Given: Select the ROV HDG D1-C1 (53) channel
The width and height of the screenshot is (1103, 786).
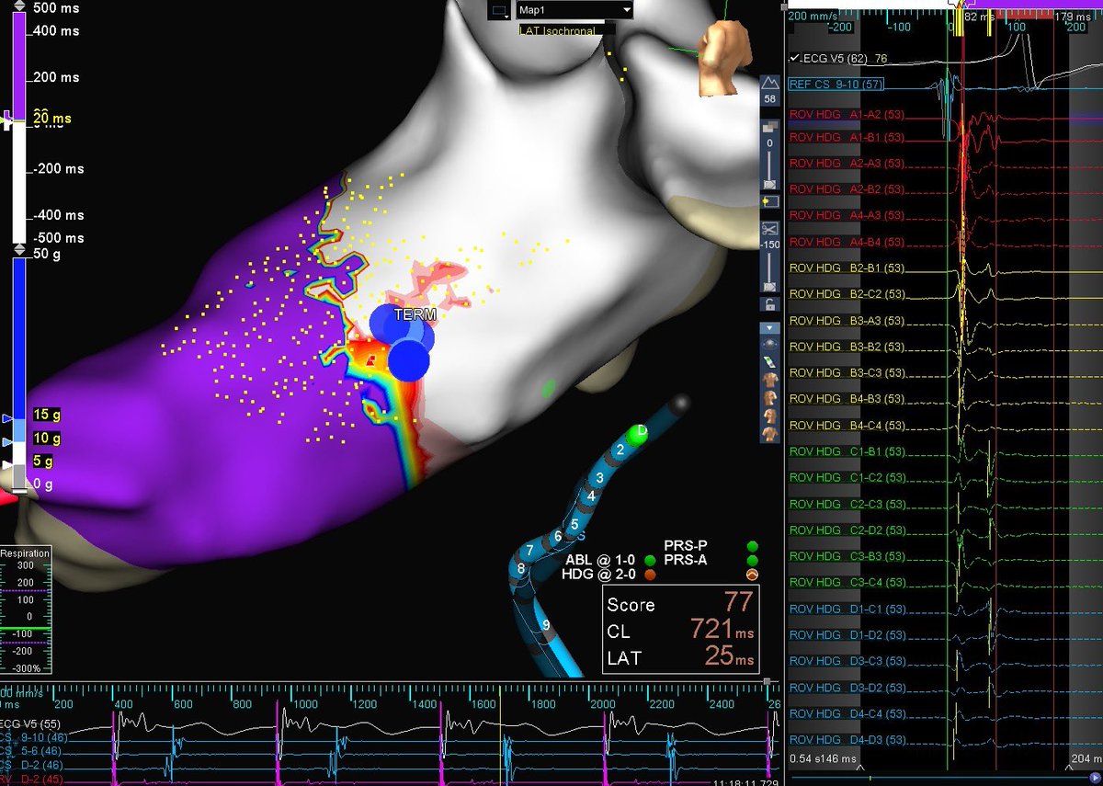Looking at the screenshot, I should coord(846,609).
